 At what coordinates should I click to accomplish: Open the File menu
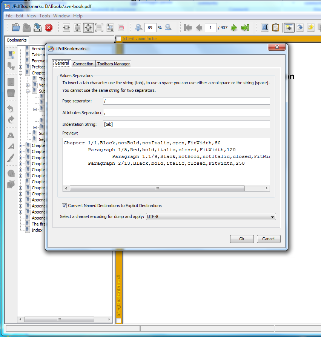pyautogui.click(x=9, y=16)
